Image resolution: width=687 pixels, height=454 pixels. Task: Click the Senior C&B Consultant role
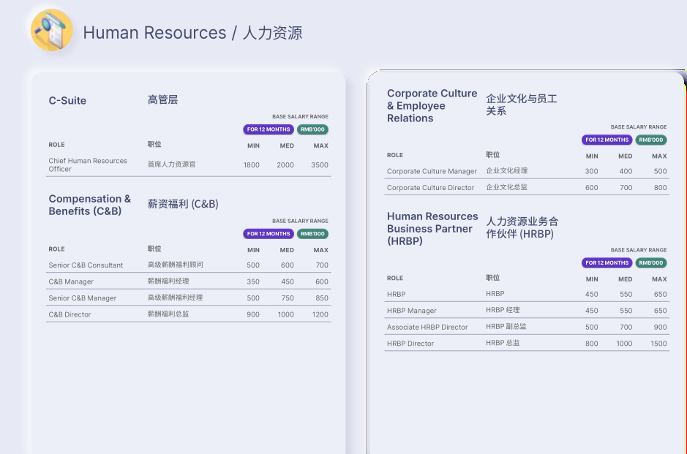click(x=86, y=265)
